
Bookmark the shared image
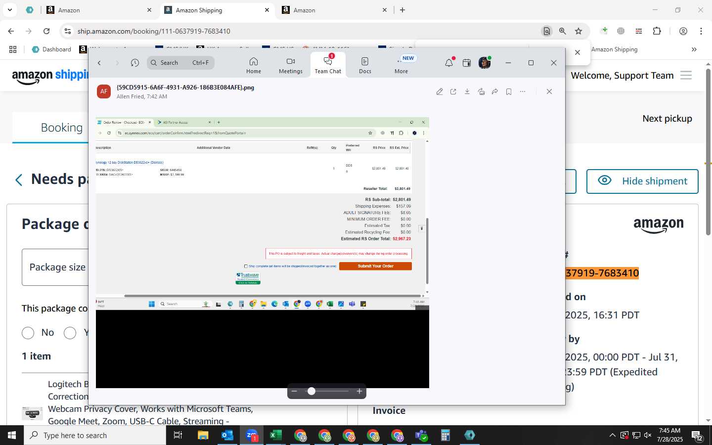coord(509,91)
